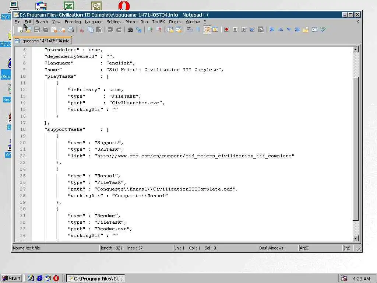
Task: Click the Playback macro icon
Action: (x=244, y=29)
